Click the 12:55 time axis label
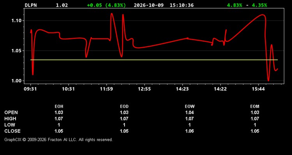 (x=144, y=89)
